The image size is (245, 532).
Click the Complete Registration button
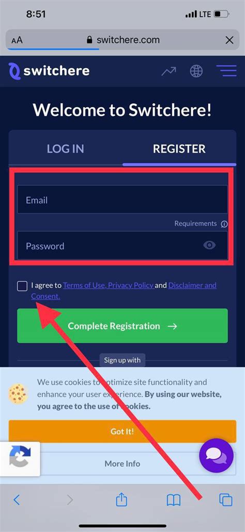click(122, 326)
